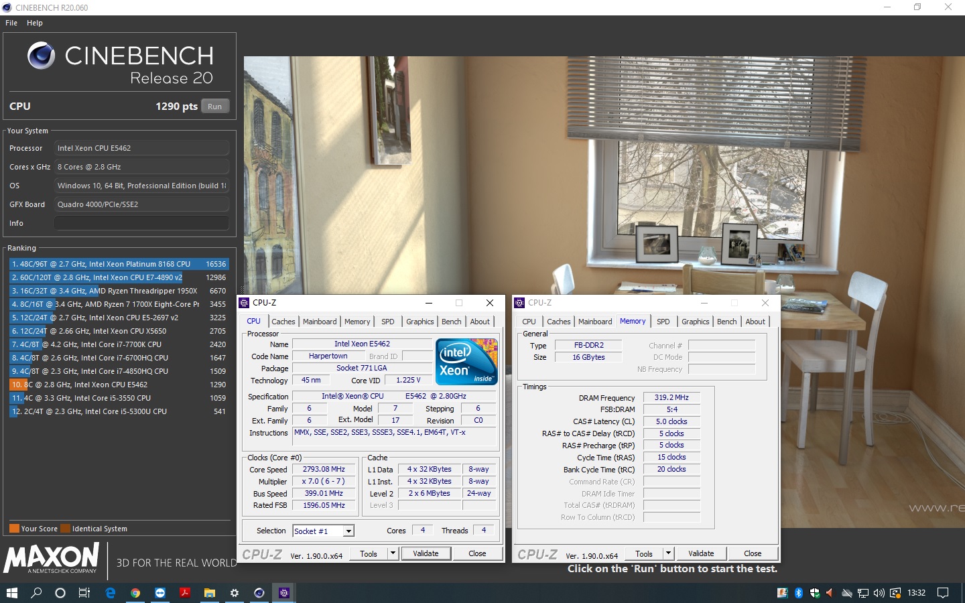
Task: Open Graphics tab in left CPU-Z window
Action: (x=420, y=322)
